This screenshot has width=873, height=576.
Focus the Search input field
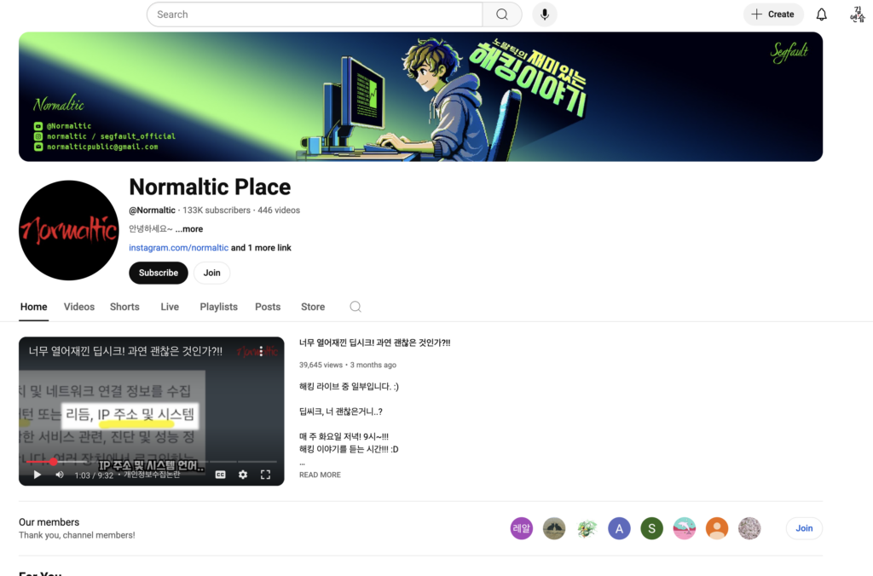(315, 14)
